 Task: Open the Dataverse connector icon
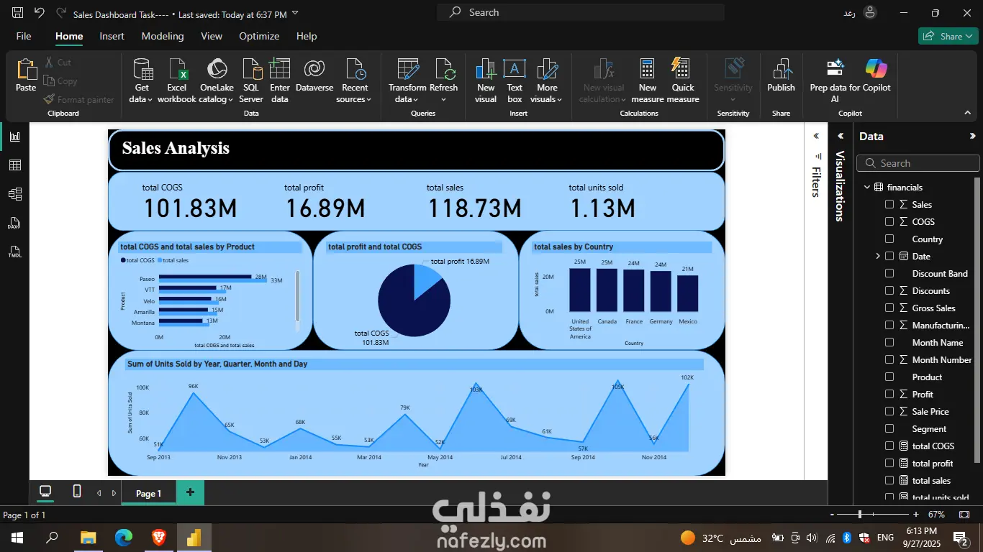pos(314,69)
